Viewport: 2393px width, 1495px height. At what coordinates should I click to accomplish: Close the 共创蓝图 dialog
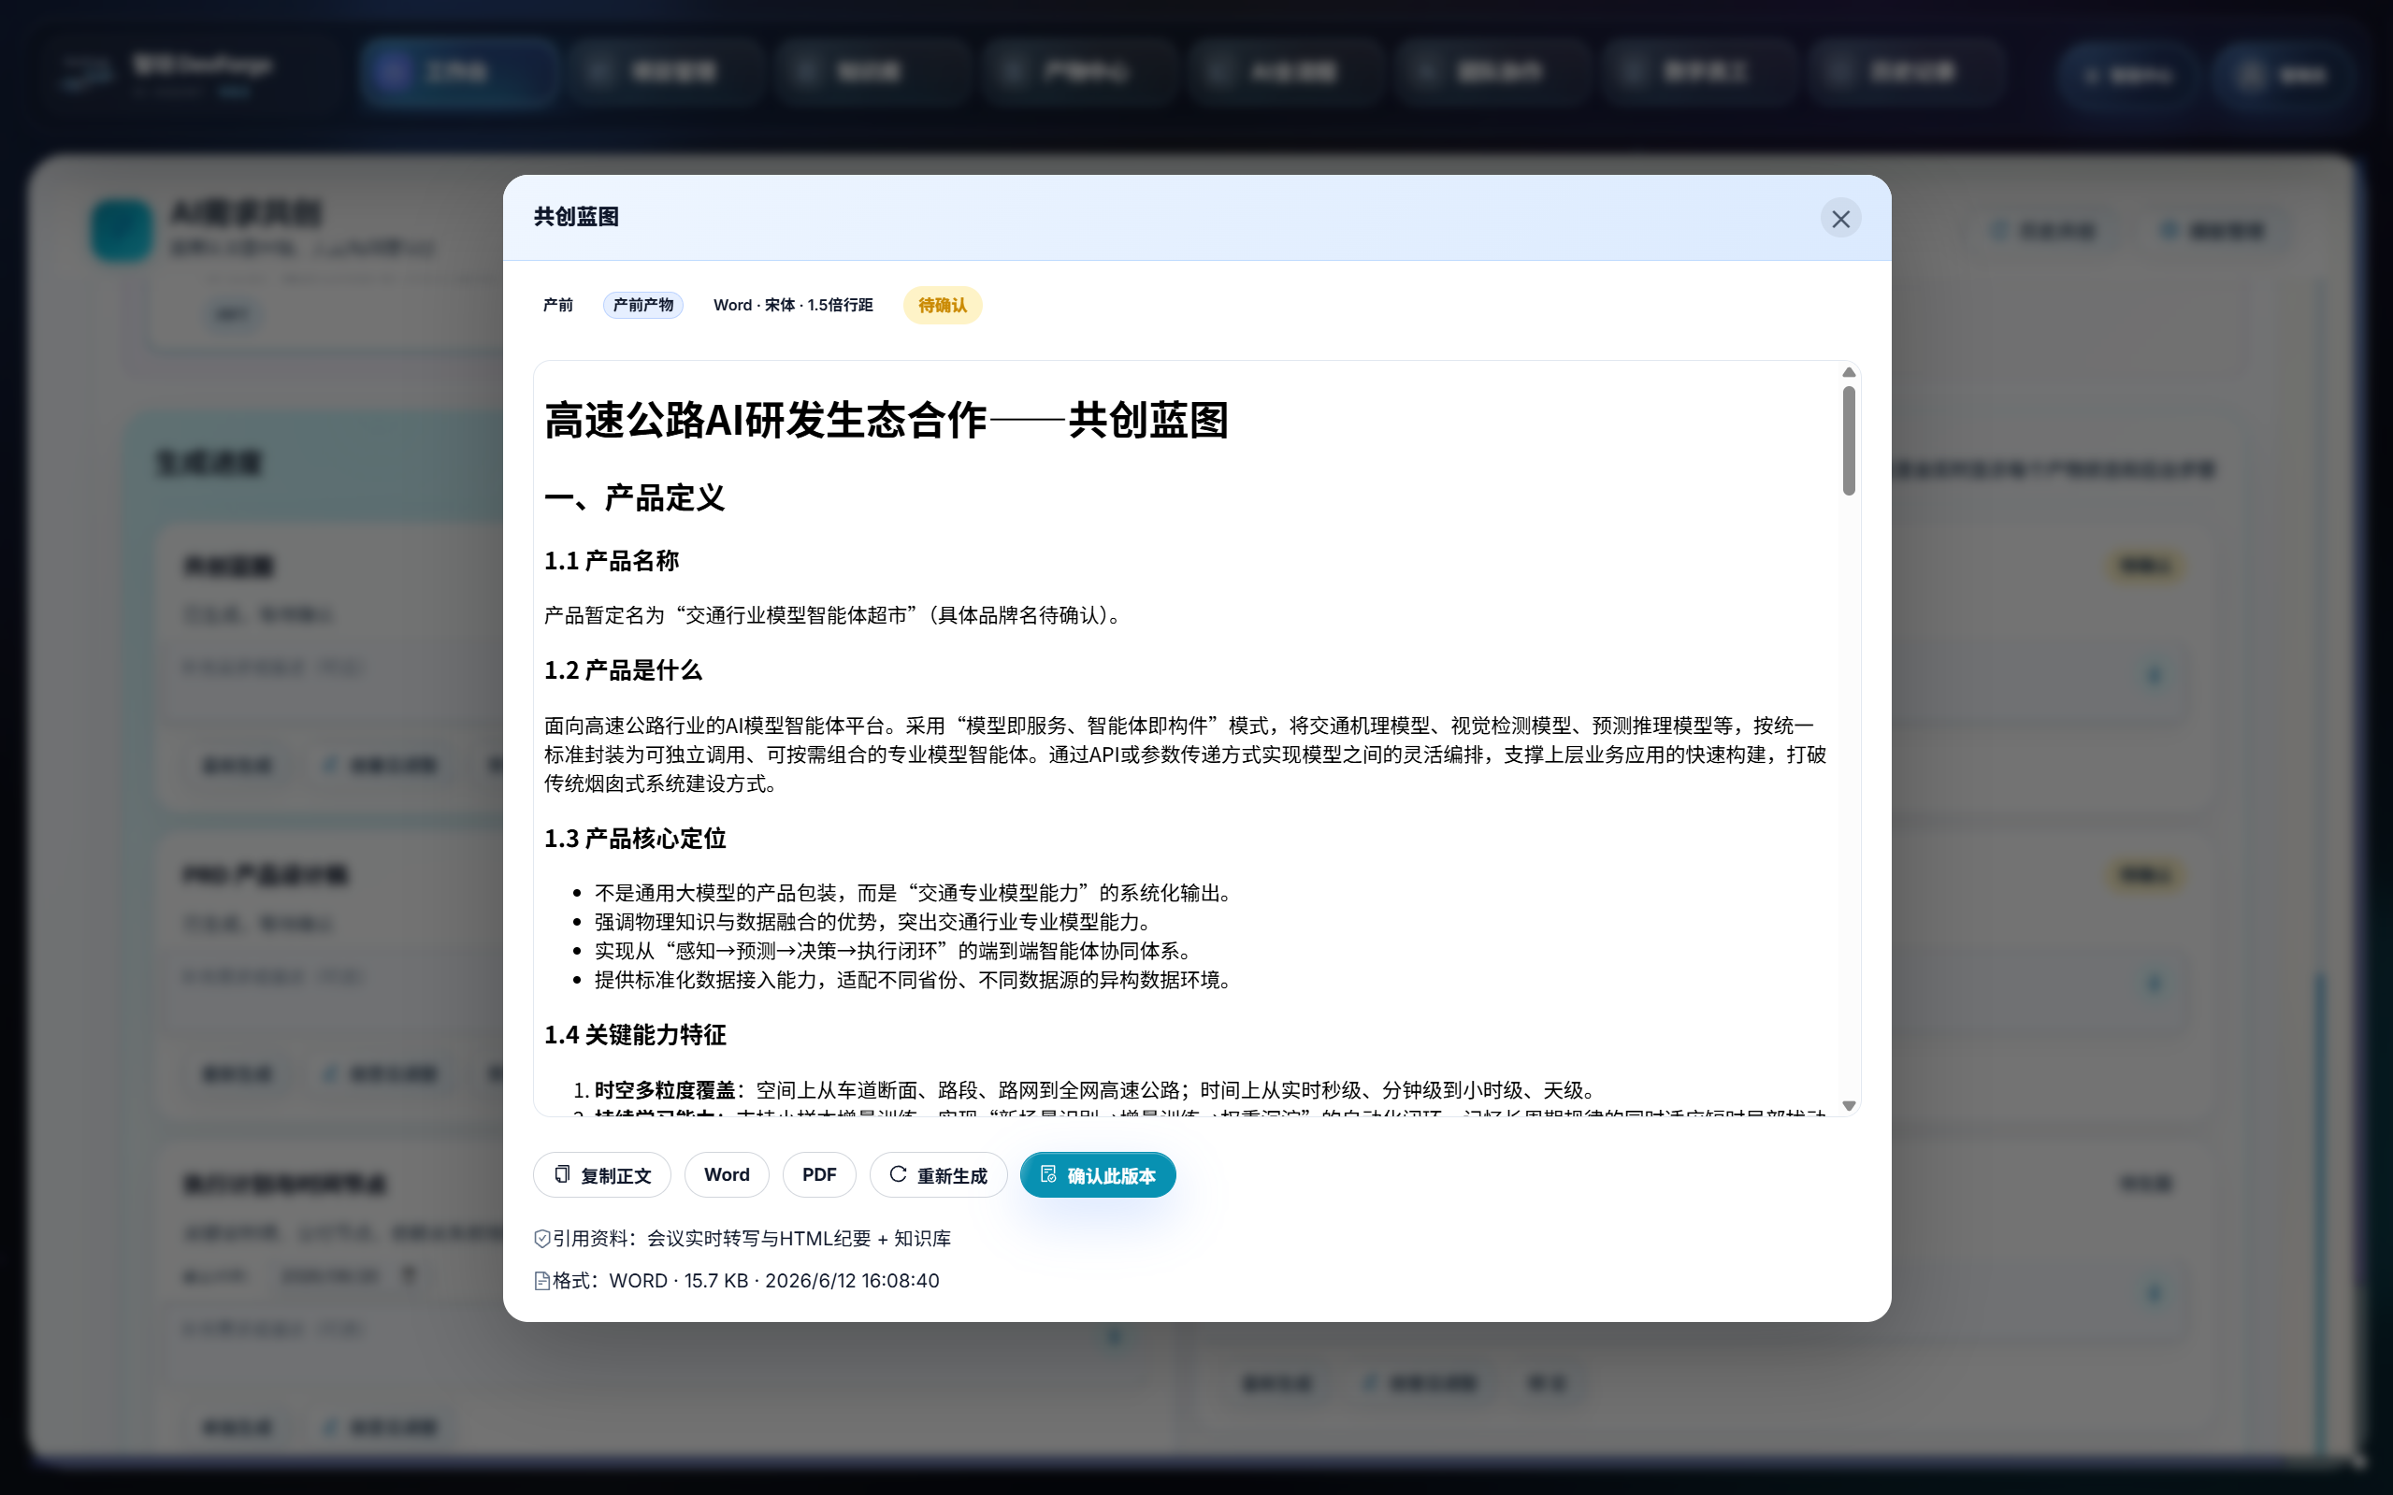pyautogui.click(x=1840, y=219)
